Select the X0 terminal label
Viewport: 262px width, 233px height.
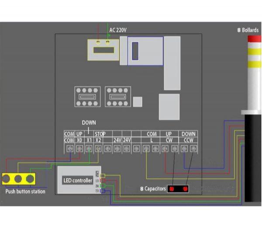[x=79, y=140]
